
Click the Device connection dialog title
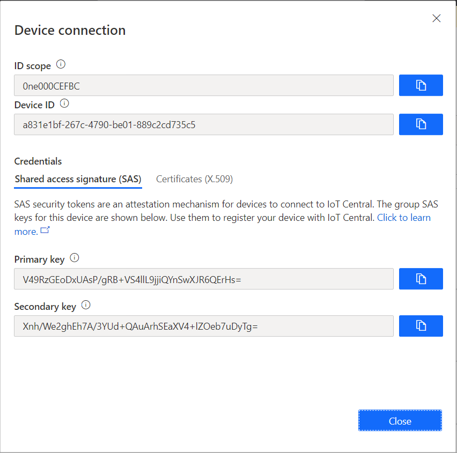[x=70, y=30]
